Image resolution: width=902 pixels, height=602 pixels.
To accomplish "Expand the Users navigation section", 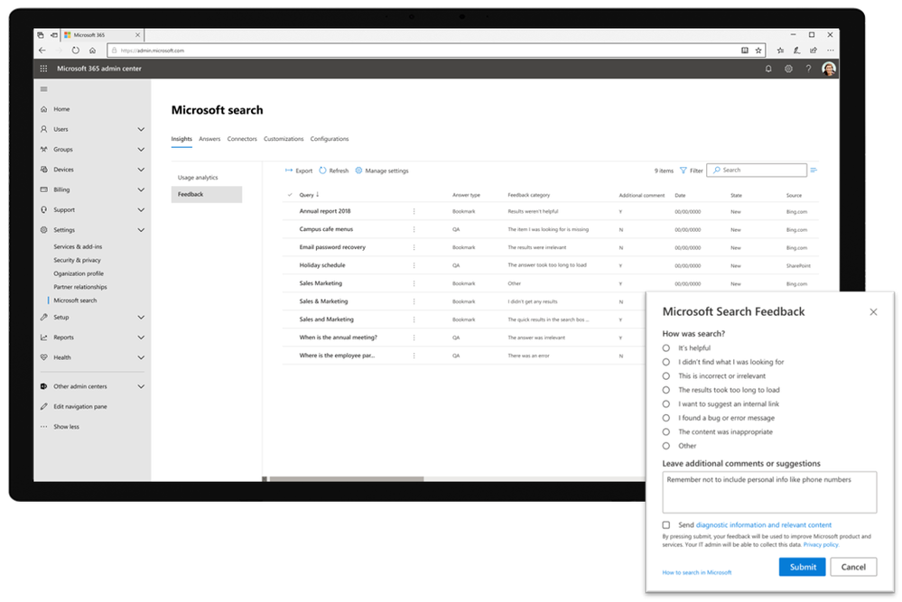I will pos(141,129).
